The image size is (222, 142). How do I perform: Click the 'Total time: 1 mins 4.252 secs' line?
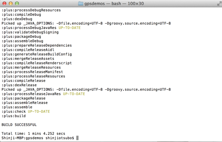click(x=33, y=134)
